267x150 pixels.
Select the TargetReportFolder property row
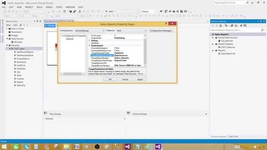117,58
